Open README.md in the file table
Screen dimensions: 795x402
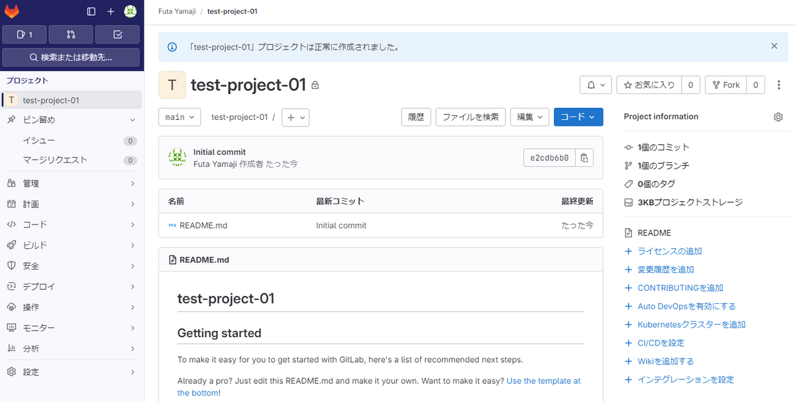click(203, 225)
